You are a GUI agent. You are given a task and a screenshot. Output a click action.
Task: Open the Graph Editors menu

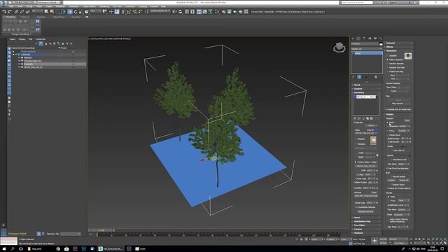pos(89,6)
